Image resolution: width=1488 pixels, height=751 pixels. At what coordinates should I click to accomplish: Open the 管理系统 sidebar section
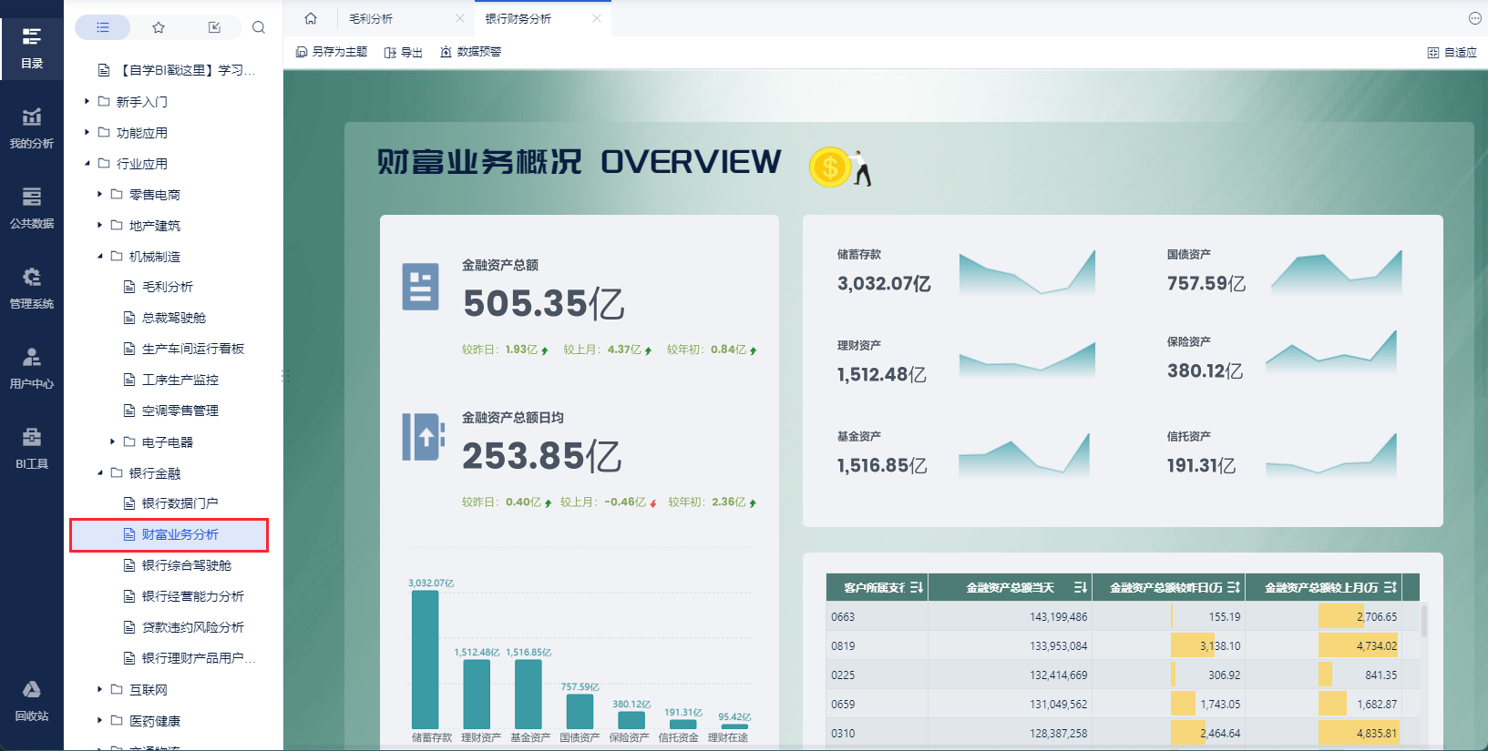coord(32,288)
